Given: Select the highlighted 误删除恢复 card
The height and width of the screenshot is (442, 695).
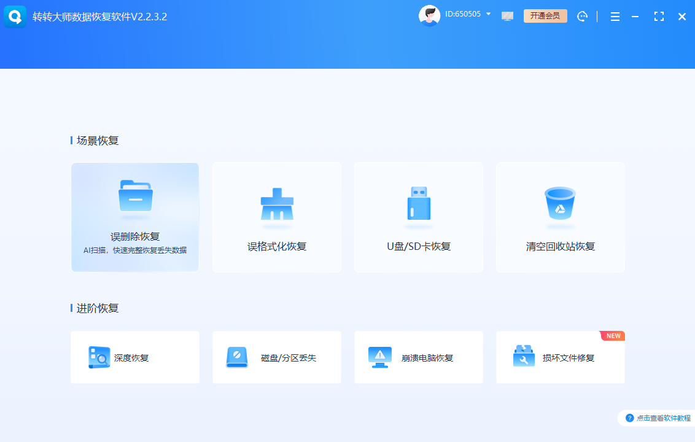Looking at the screenshot, I should (x=135, y=217).
